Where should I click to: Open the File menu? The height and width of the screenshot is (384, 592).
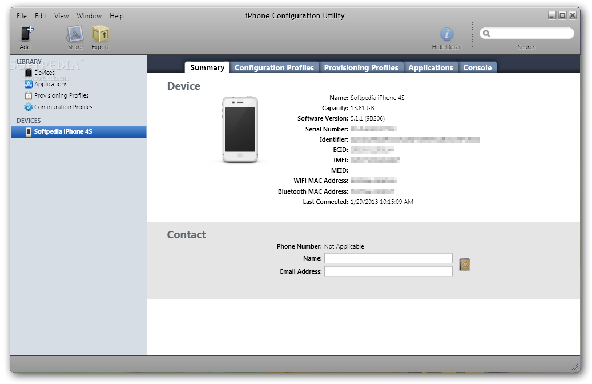[22, 16]
